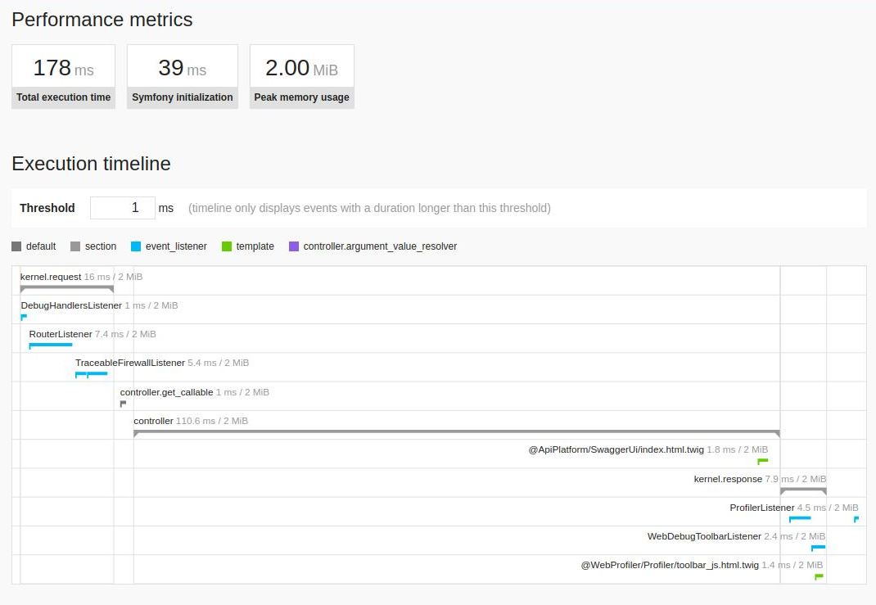876x605 pixels.
Task: Select the RouterListener blue timeline bar
Action: tap(50, 345)
